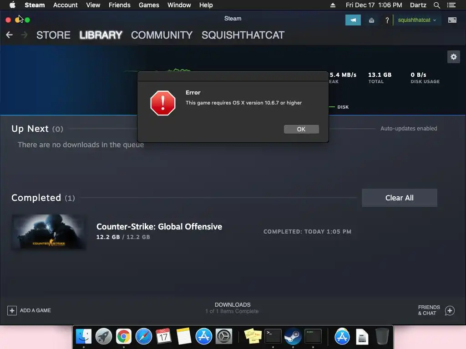The width and height of the screenshot is (466, 349).
Task: Click the friends chat plus bubble icon
Action: pyautogui.click(x=450, y=310)
